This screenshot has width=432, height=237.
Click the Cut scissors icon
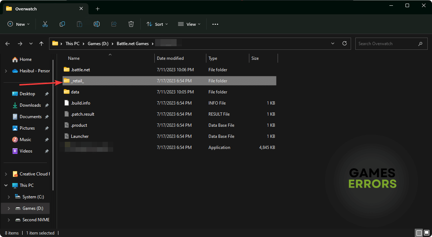coord(45,24)
